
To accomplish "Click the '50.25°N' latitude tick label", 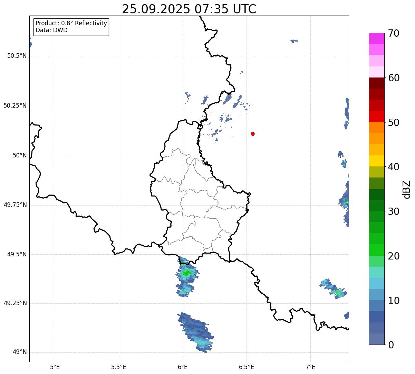I will pos(15,106).
